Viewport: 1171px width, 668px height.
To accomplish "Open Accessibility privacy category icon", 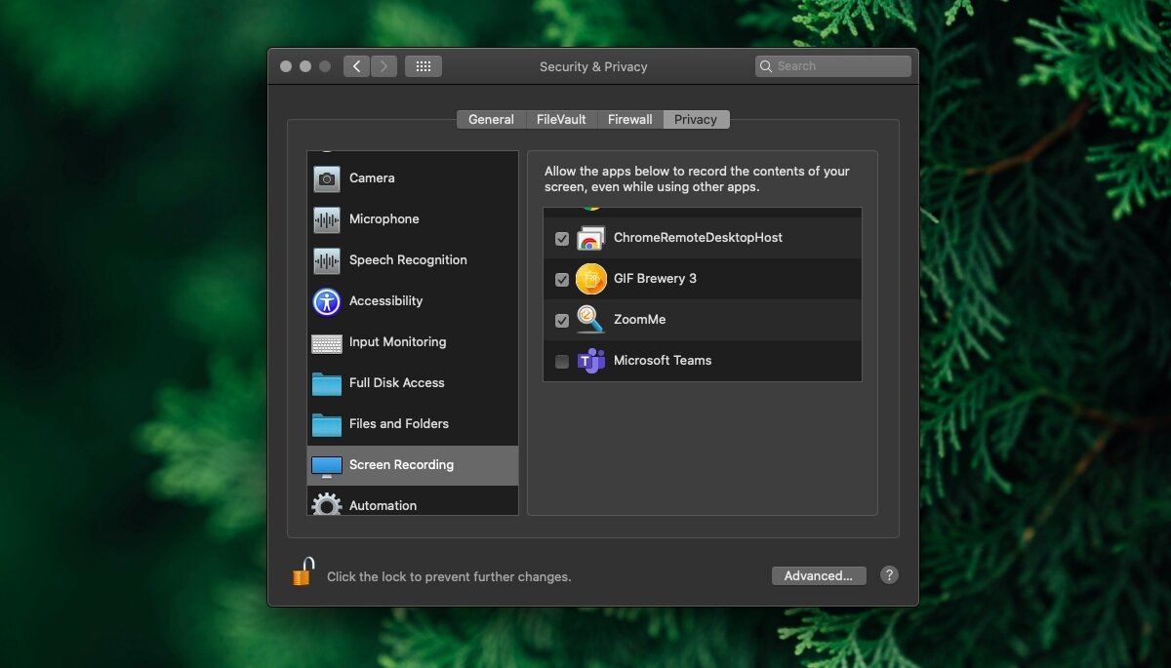I will 327,301.
